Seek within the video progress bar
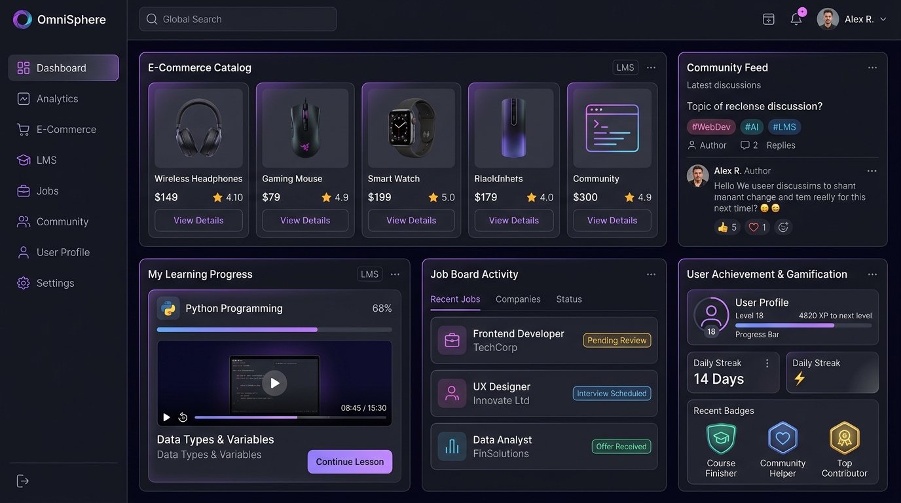 290,417
